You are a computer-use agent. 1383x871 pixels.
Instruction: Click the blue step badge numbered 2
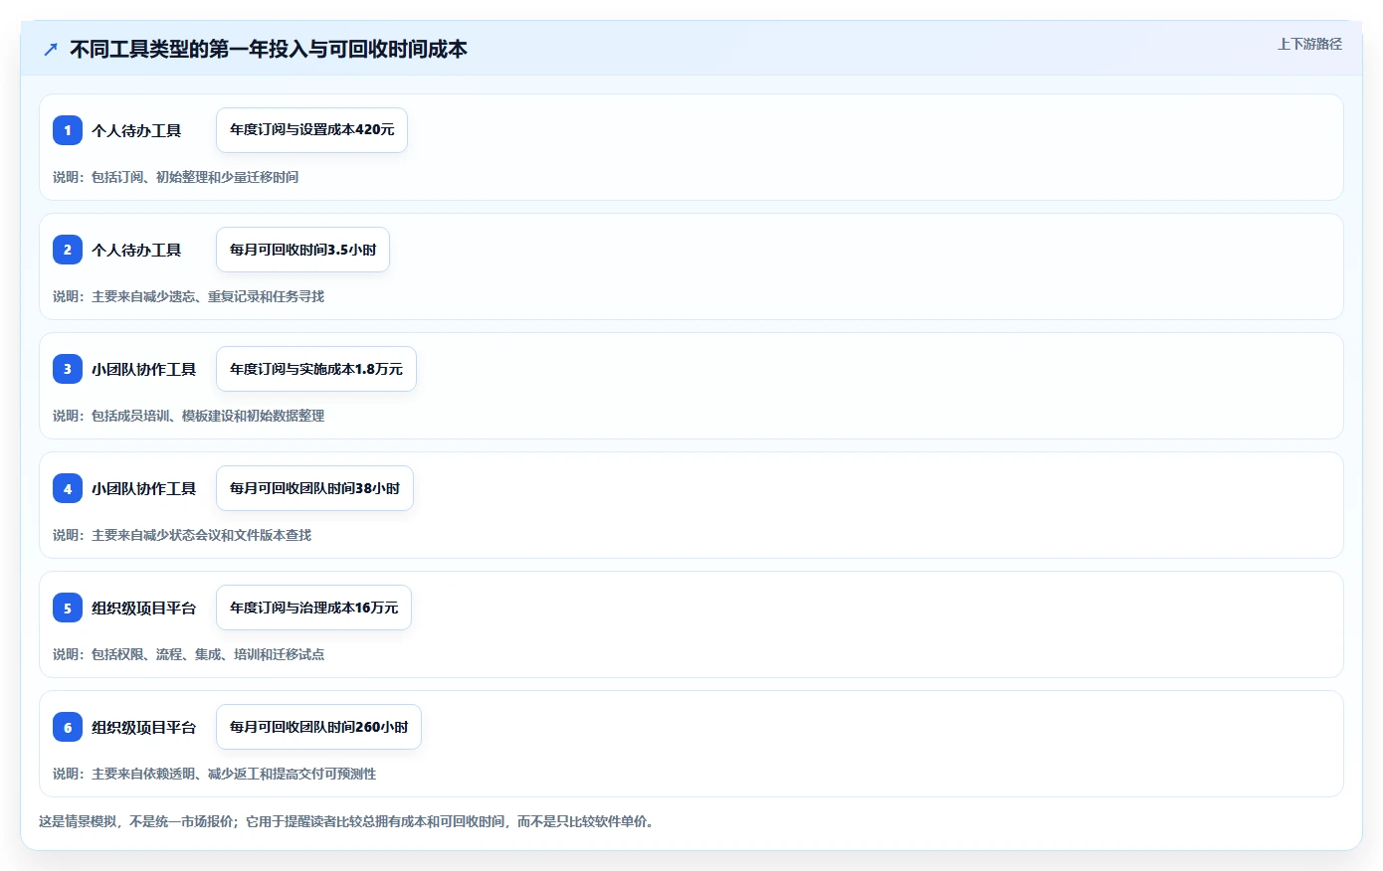click(68, 250)
